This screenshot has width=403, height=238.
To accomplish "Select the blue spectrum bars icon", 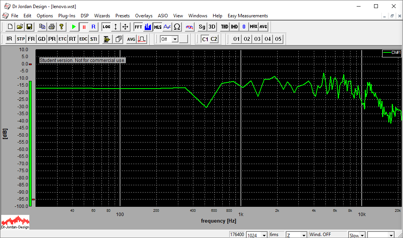I will [x=148, y=27].
